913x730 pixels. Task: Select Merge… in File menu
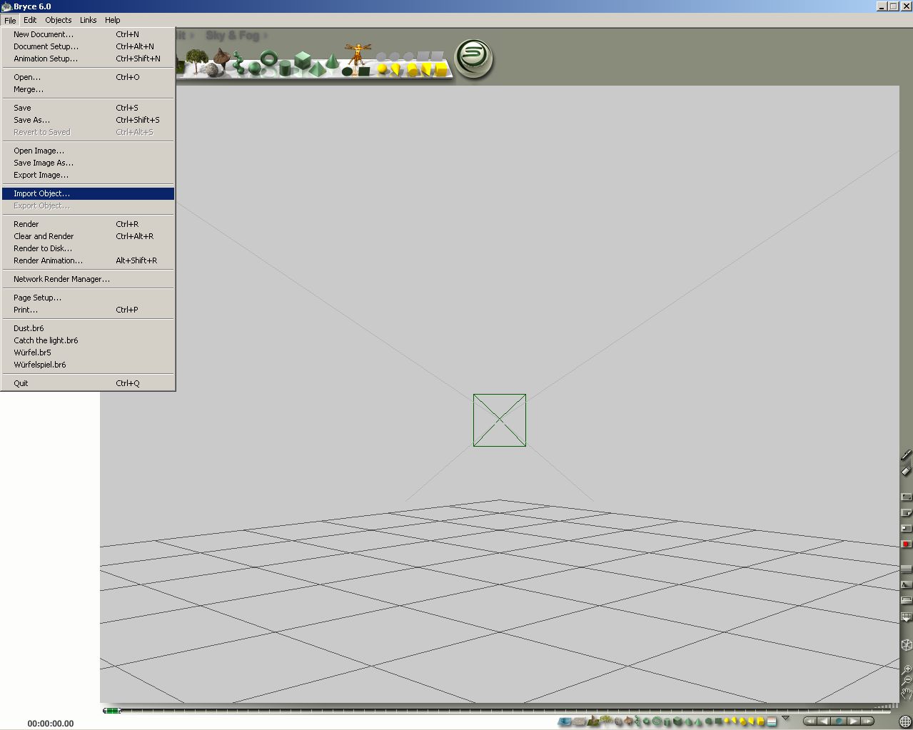88,89
